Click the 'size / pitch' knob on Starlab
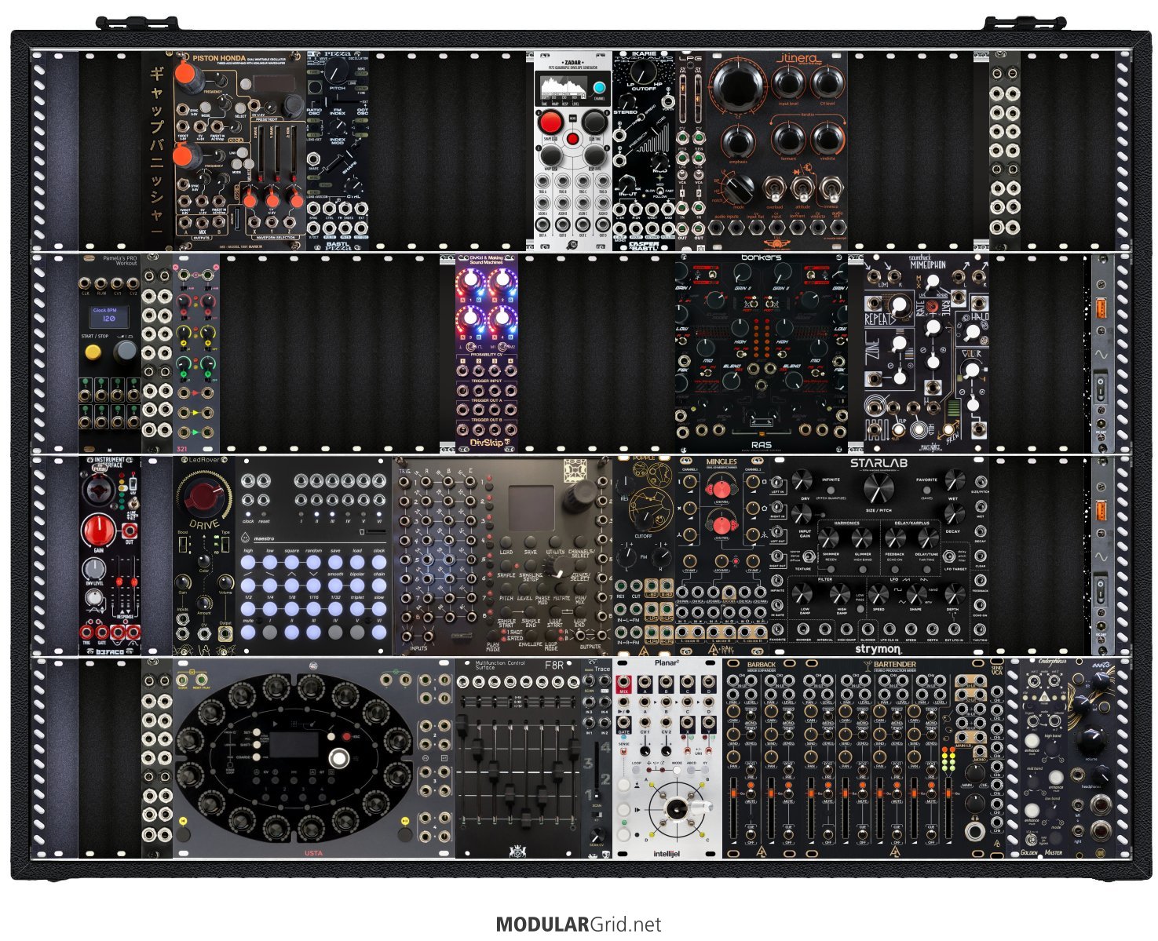This screenshot has width=1158, height=941. click(879, 487)
